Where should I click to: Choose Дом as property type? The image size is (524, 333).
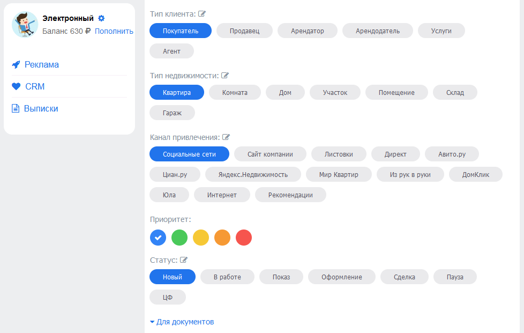coord(285,93)
